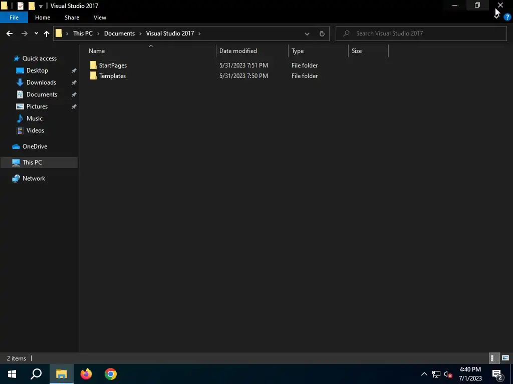513x384 pixels.
Task: Click the Search Visual Studio 2017 box
Action: pyautogui.click(x=421, y=33)
